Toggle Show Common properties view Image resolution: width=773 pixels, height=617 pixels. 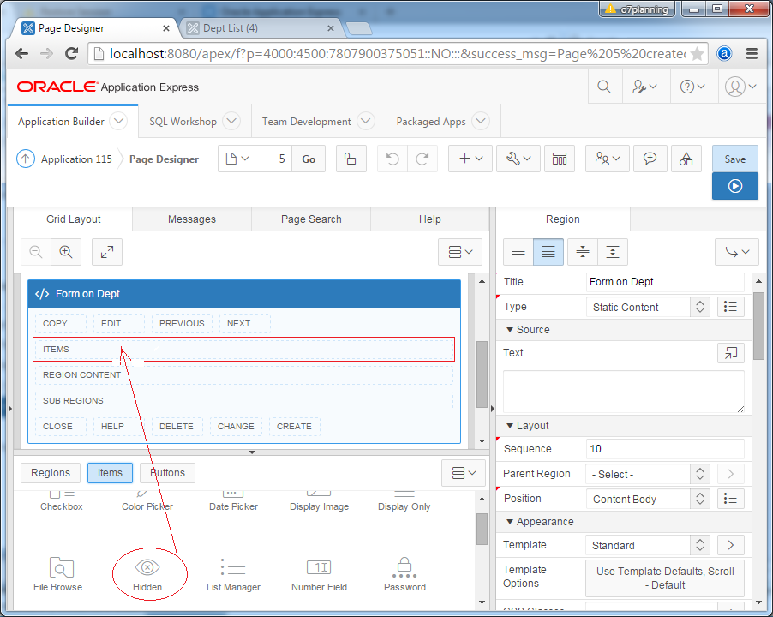518,252
